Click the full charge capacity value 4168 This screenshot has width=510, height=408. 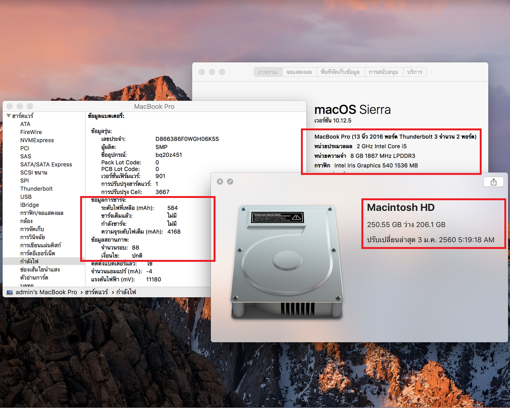point(174,232)
